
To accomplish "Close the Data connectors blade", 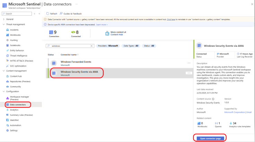I will (252, 4).
